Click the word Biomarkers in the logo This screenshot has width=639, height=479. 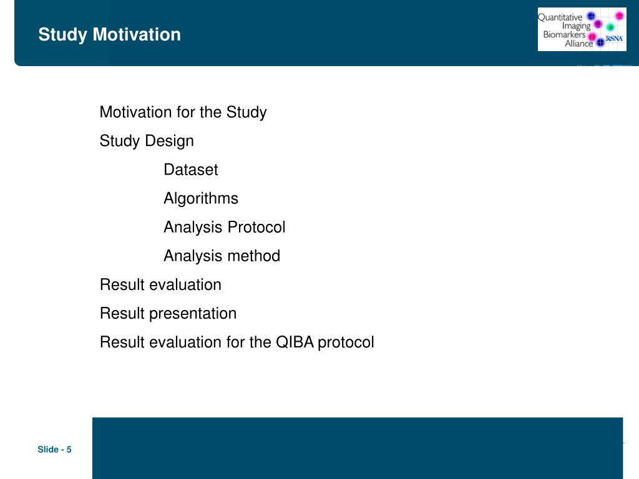pos(564,35)
